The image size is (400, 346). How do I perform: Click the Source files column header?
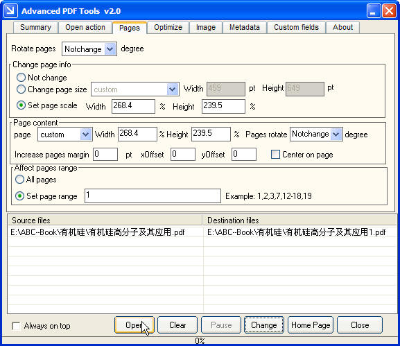(105, 220)
